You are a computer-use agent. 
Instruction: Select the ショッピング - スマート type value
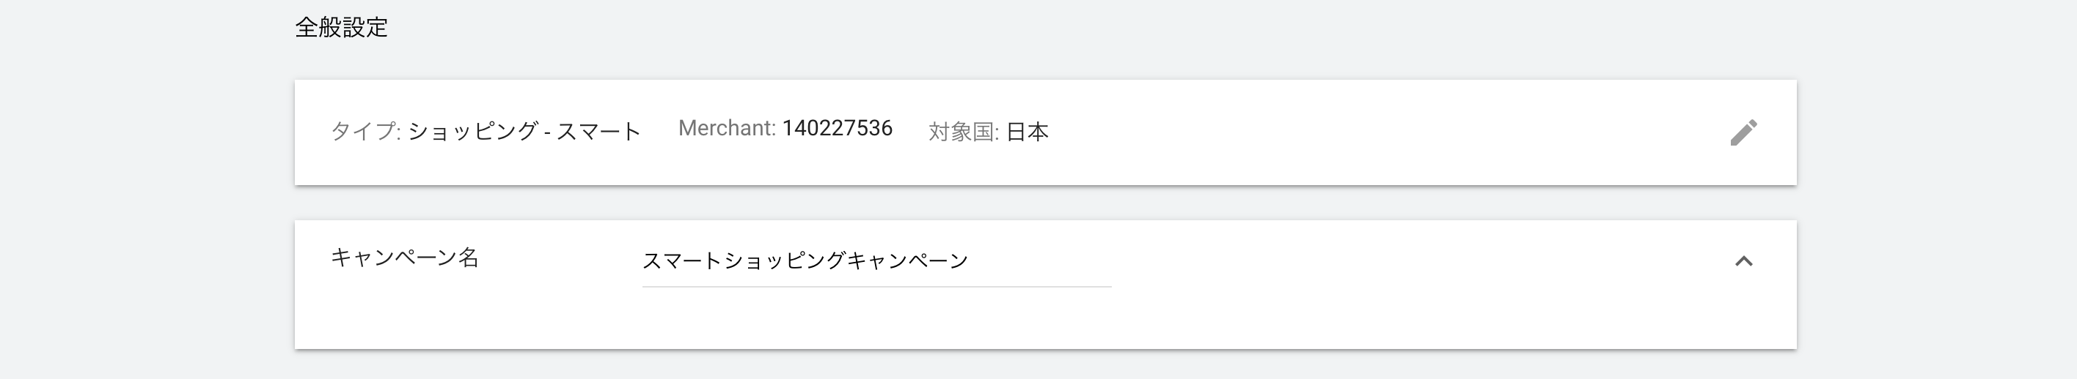pos(524,131)
